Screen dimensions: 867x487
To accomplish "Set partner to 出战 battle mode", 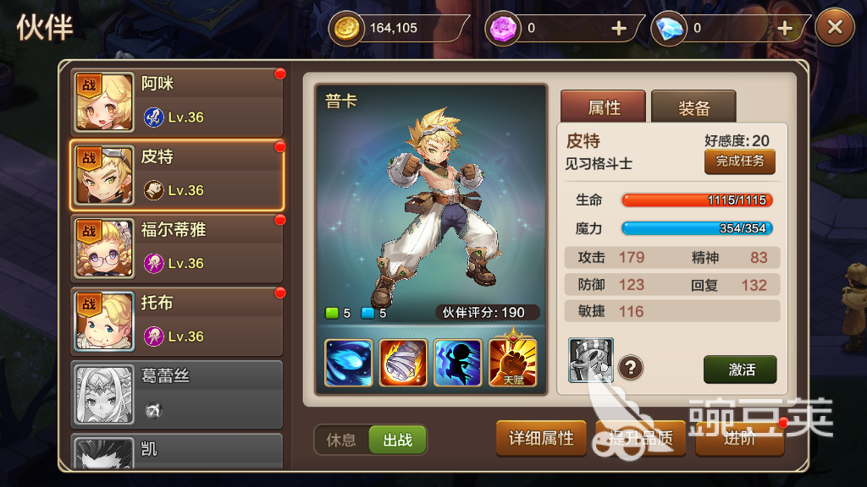I will 398,440.
